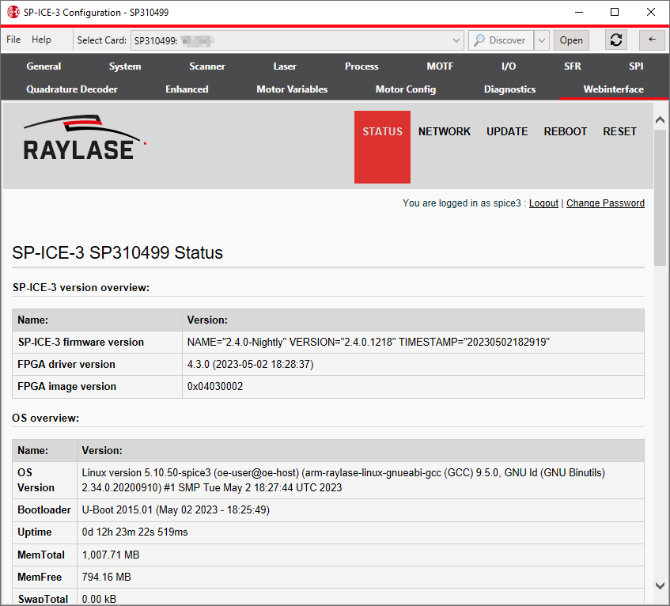670x606 pixels.
Task: Click the 'Bootloader' row label
Action: tap(44, 509)
